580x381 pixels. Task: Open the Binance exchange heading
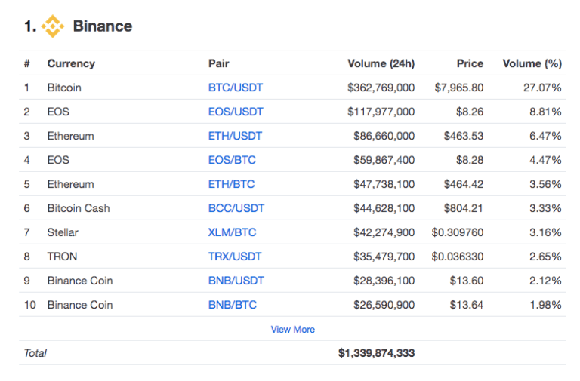click(x=102, y=26)
